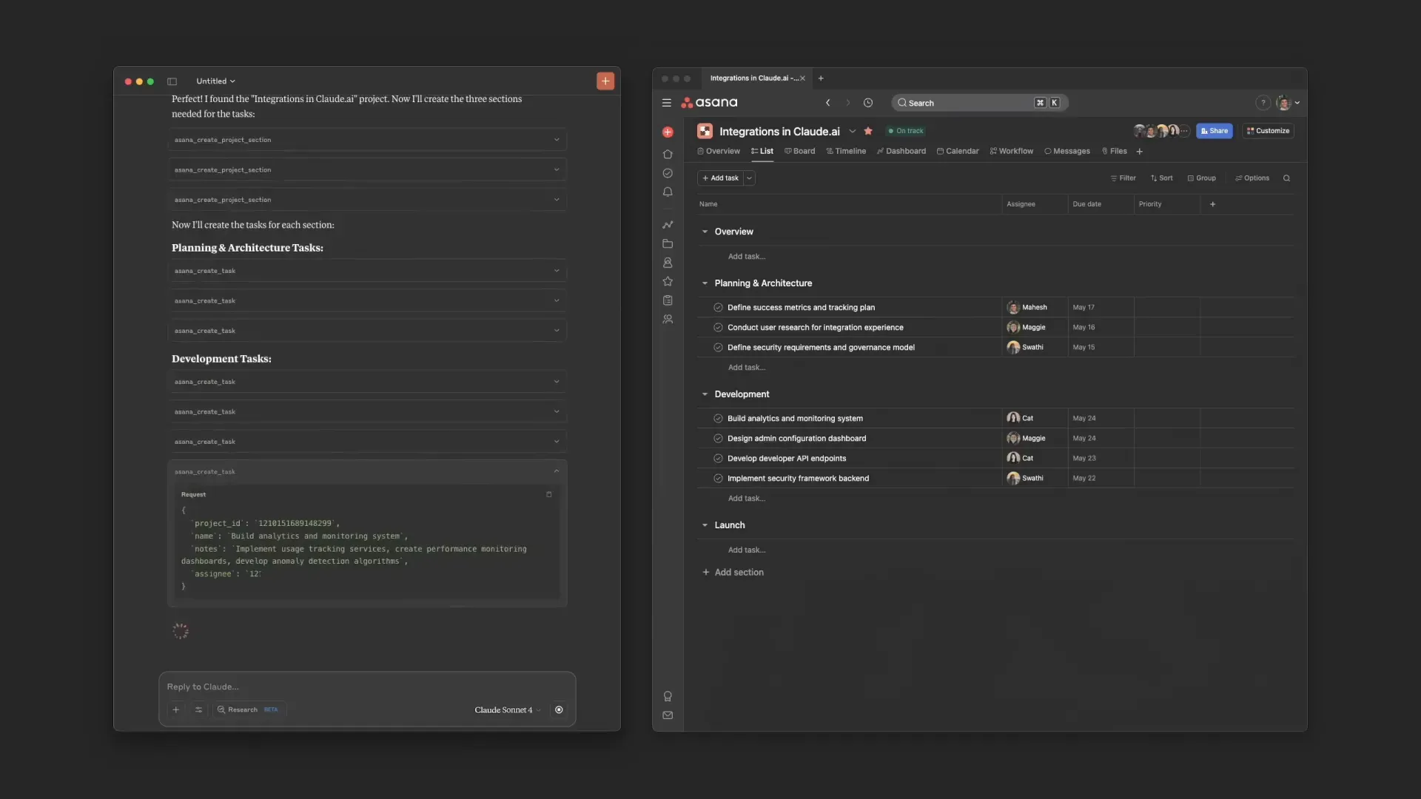1421x799 pixels.
Task: Click the help question mark icon
Action: [x=1263, y=103]
